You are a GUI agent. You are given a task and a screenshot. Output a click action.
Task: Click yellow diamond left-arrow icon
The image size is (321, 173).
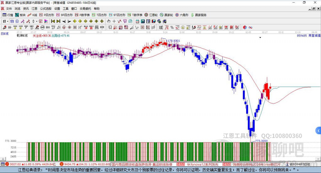[x=75, y=21]
